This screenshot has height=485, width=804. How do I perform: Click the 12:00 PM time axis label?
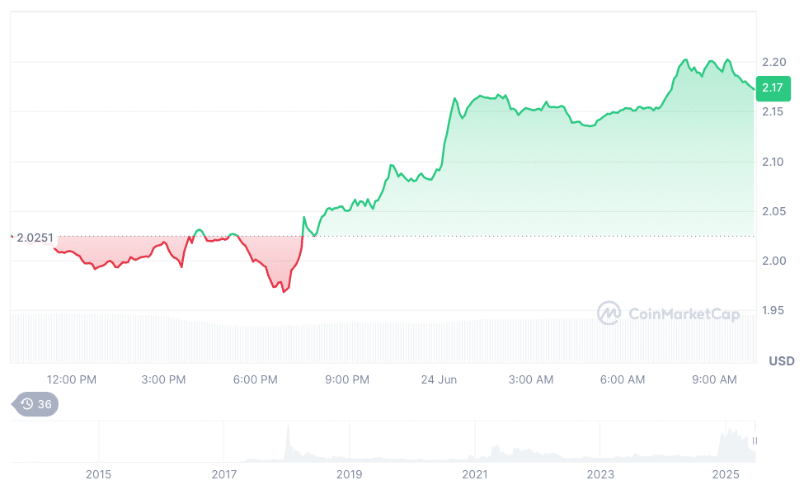click(x=72, y=379)
